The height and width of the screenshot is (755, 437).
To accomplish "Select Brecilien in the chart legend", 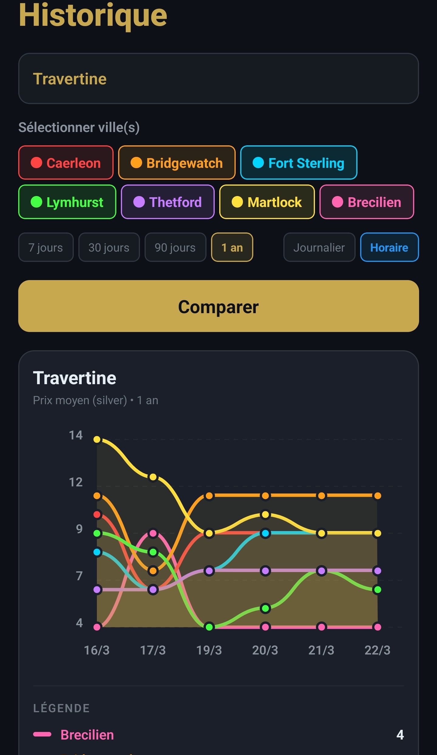I will 87,735.
